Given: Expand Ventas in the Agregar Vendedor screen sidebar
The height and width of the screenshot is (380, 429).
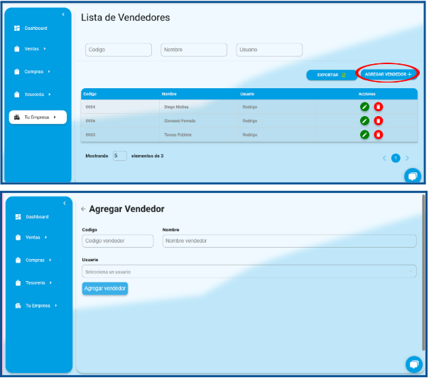Looking at the screenshot, I should click(x=36, y=237).
